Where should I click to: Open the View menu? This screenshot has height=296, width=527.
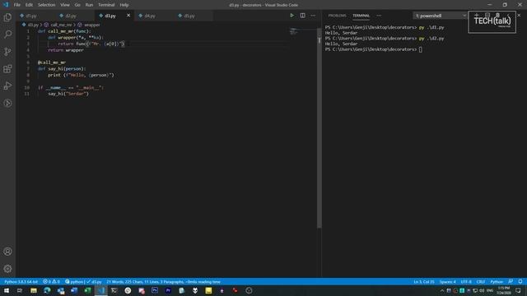65,5
